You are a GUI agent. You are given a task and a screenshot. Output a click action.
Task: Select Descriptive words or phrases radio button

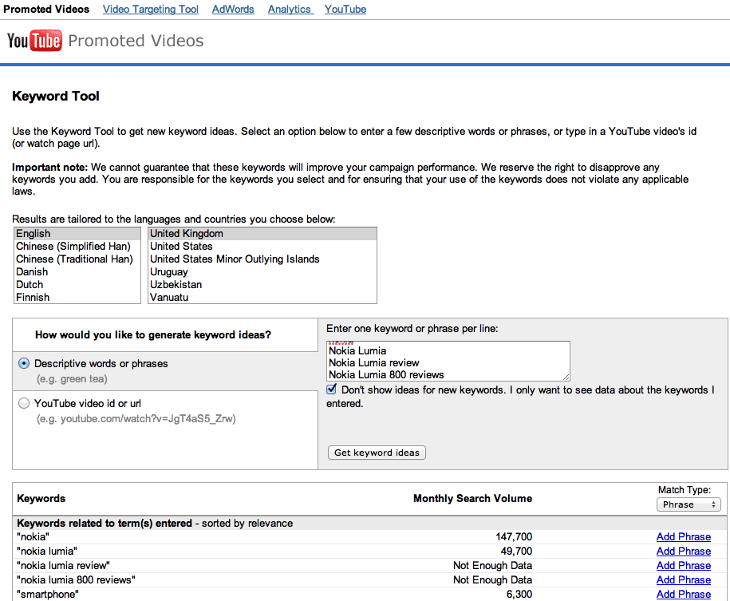pyautogui.click(x=24, y=363)
